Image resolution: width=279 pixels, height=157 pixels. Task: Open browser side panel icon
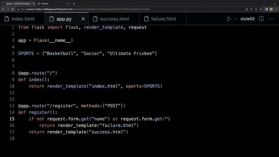266,9
